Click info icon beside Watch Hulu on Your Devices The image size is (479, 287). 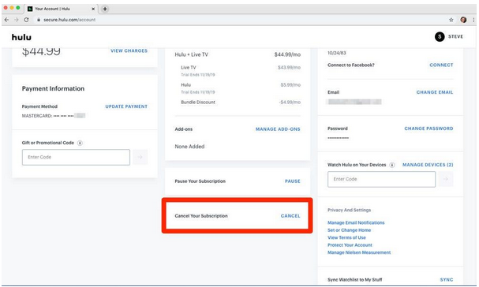coord(392,165)
